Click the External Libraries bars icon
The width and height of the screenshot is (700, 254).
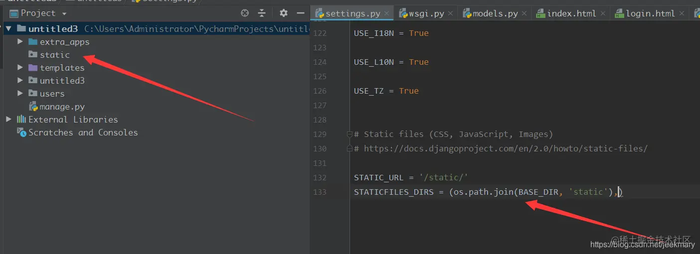pyautogui.click(x=21, y=120)
